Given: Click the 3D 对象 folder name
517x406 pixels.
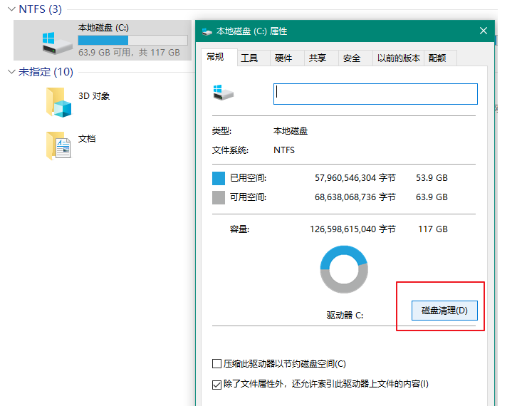Looking at the screenshot, I should tap(94, 96).
